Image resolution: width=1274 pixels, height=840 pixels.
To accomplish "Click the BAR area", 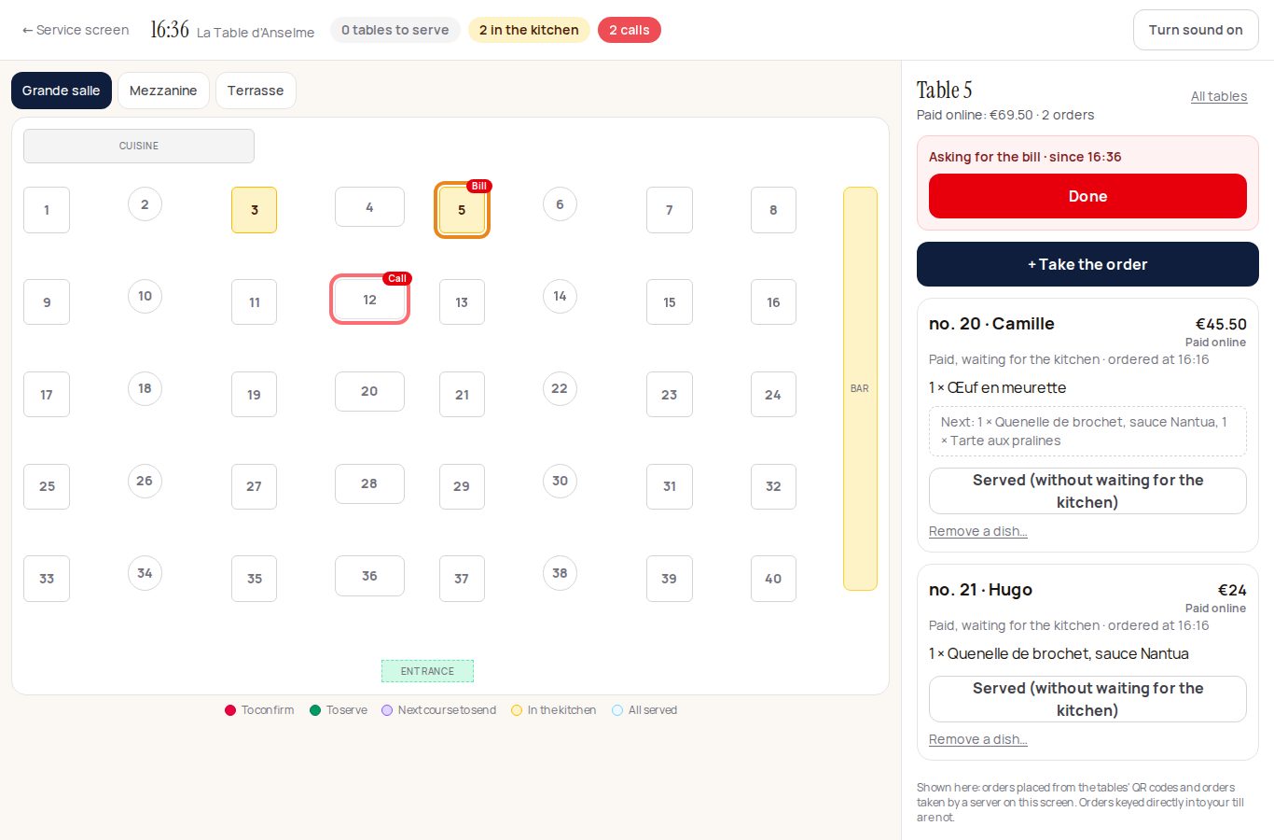I will [x=860, y=388].
